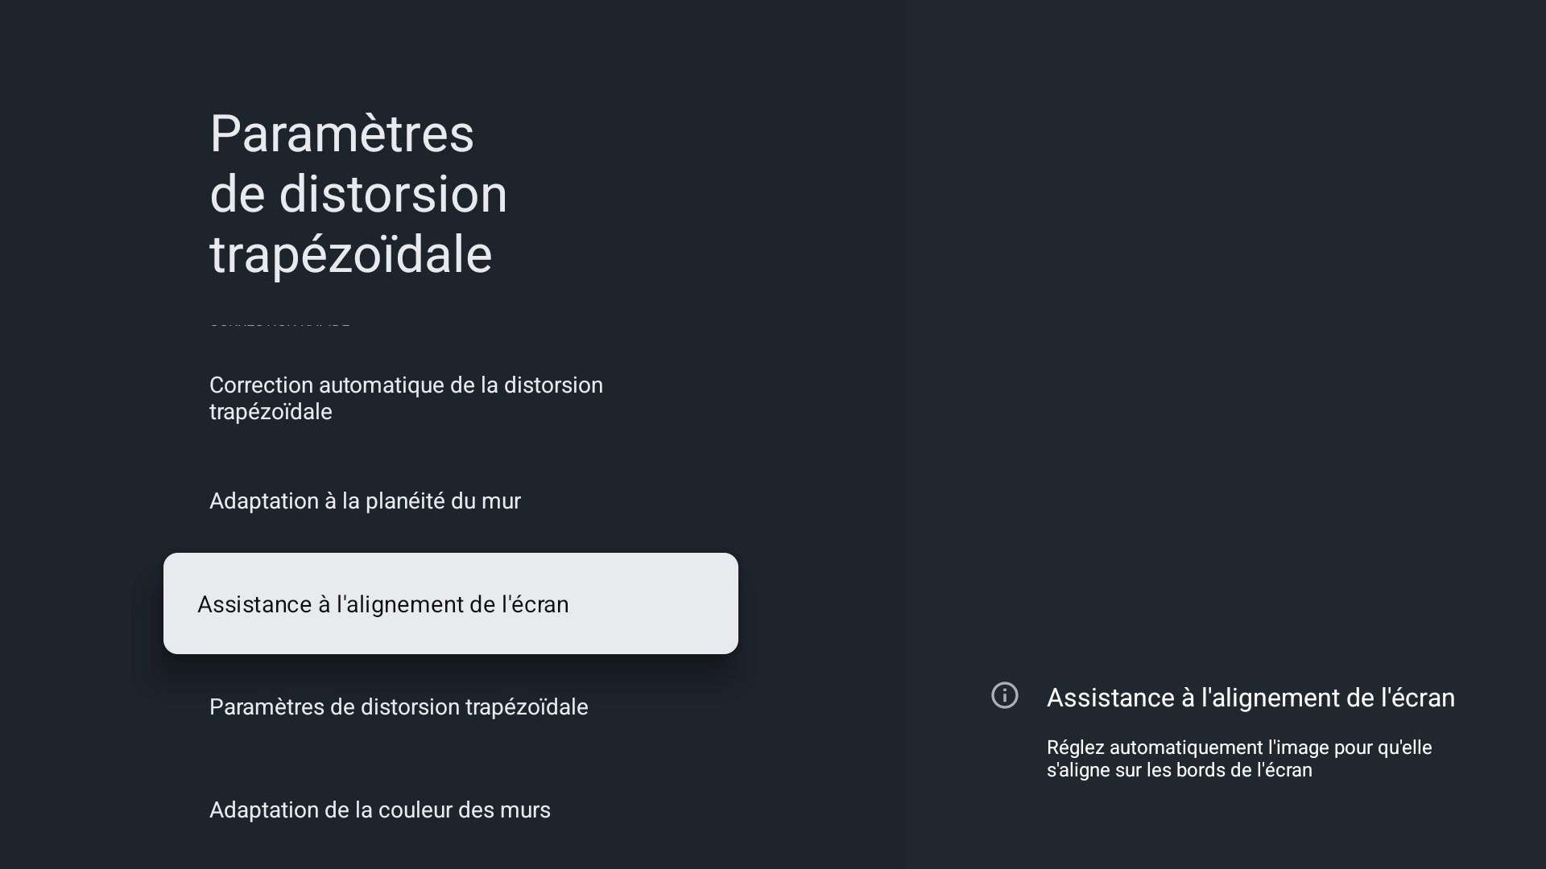The image size is (1546, 869).
Task: Tap the circled "i" beside the help title
Action: click(1004, 695)
